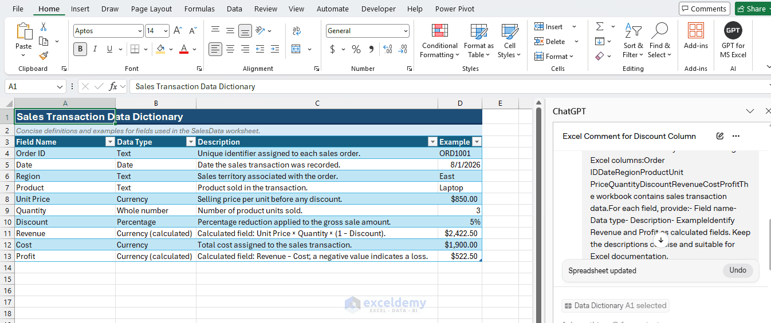771x323 pixels.
Task: Toggle Italic formatting
Action: point(95,49)
